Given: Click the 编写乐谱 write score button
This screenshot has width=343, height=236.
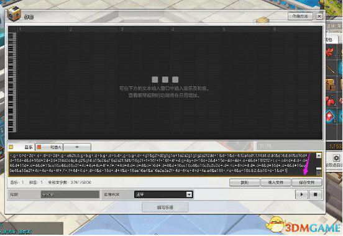Looking at the screenshot, I should click(165, 207).
